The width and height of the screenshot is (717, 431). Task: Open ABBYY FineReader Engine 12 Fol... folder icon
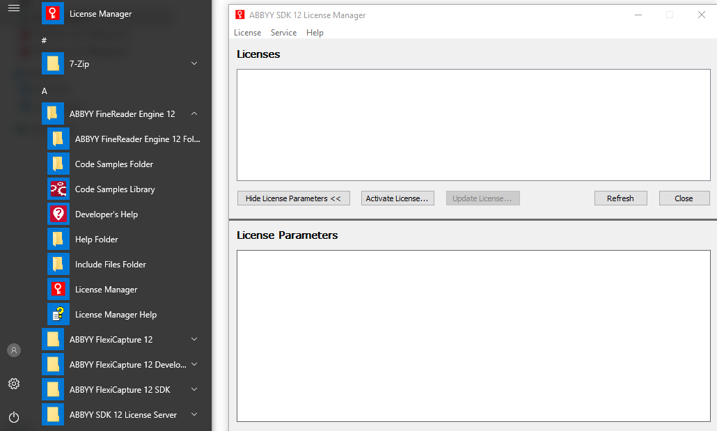click(58, 139)
